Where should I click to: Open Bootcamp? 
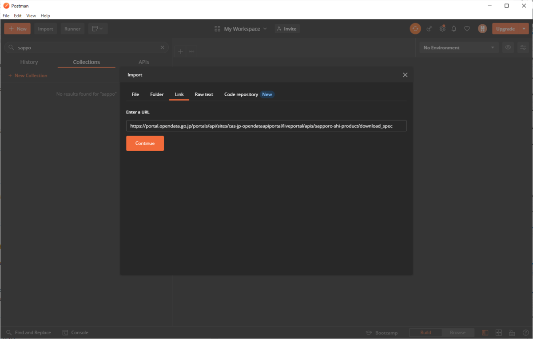click(382, 333)
